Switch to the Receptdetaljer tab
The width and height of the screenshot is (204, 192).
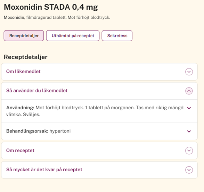click(24, 36)
